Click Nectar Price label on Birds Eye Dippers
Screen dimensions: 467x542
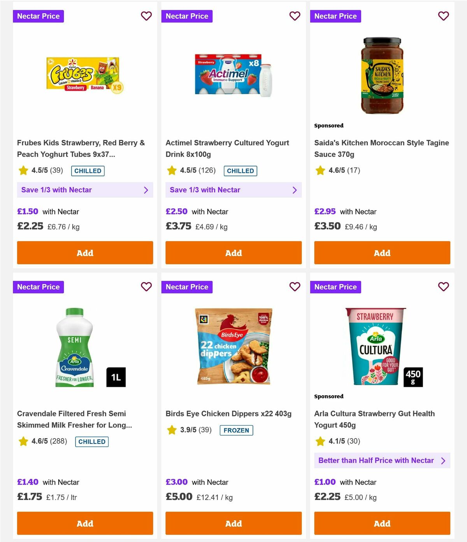coord(187,287)
